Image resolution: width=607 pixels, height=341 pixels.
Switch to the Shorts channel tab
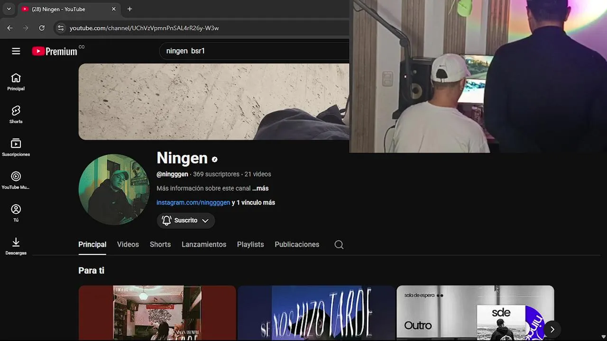coord(160,244)
